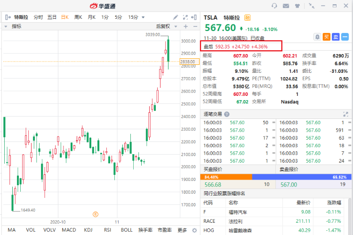Select the 日K chart tab
The width and height of the screenshot is (353, 235).
(x=65, y=17)
